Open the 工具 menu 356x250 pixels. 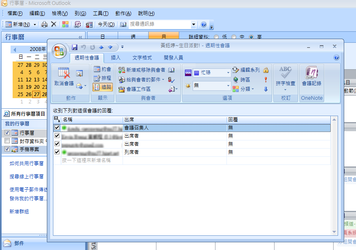click(101, 13)
